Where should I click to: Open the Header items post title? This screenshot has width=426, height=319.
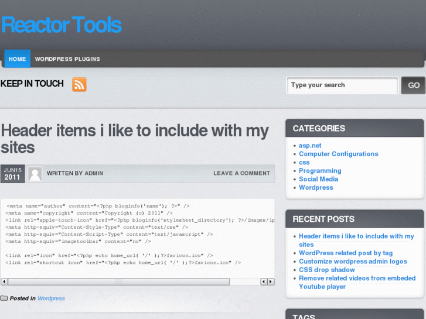coord(135,138)
